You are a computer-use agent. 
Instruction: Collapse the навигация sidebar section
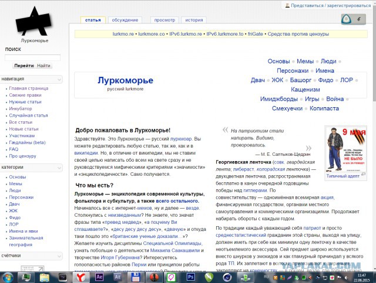tap(59, 79)
